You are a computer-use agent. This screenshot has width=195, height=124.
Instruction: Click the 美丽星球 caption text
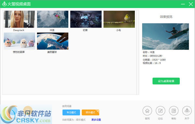pyautogui.click(x=52, y=52)
